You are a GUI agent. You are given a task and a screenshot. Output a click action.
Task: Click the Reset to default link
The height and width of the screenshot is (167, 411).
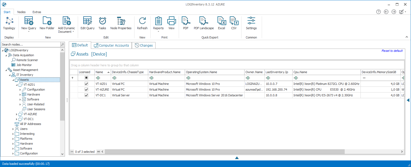click(392, 51)
